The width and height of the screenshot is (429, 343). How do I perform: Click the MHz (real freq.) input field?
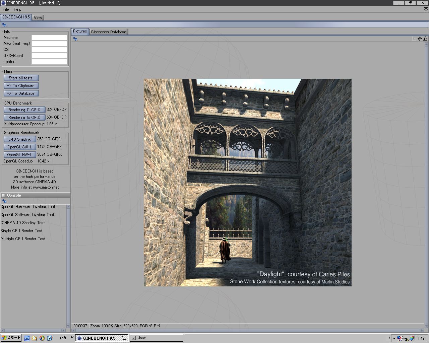(x=49, y=44)
